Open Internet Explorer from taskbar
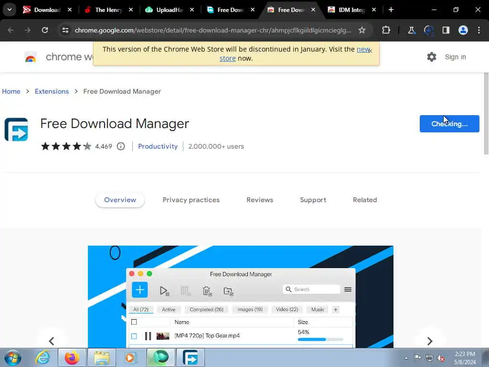This screenshot has width=489, height=367. click(43, 357)
